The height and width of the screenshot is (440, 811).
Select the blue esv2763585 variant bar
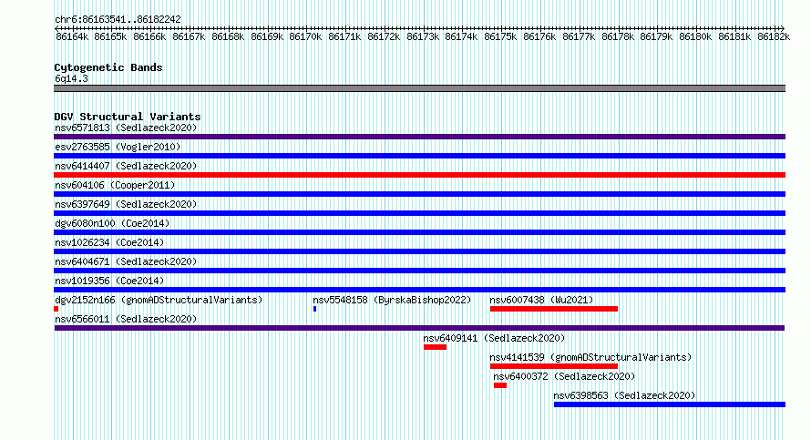[419, 156]
